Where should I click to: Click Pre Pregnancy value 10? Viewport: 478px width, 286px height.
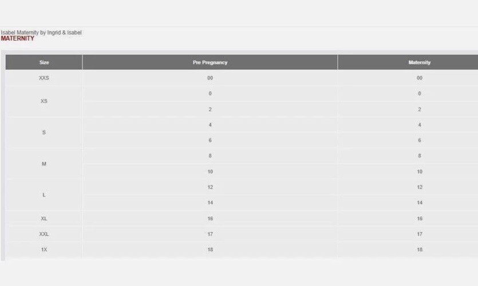(210, 172)
